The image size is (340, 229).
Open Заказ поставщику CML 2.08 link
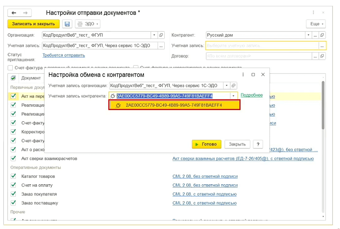click(x=205, y=203)
